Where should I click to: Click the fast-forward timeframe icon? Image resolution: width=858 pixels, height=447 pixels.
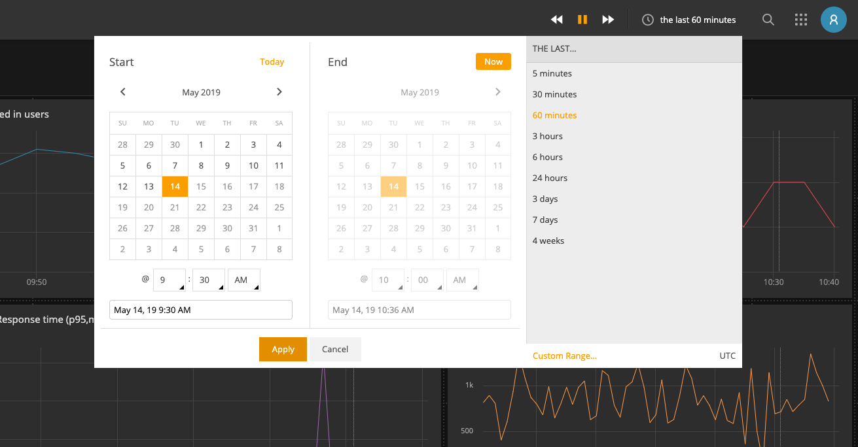607,20
